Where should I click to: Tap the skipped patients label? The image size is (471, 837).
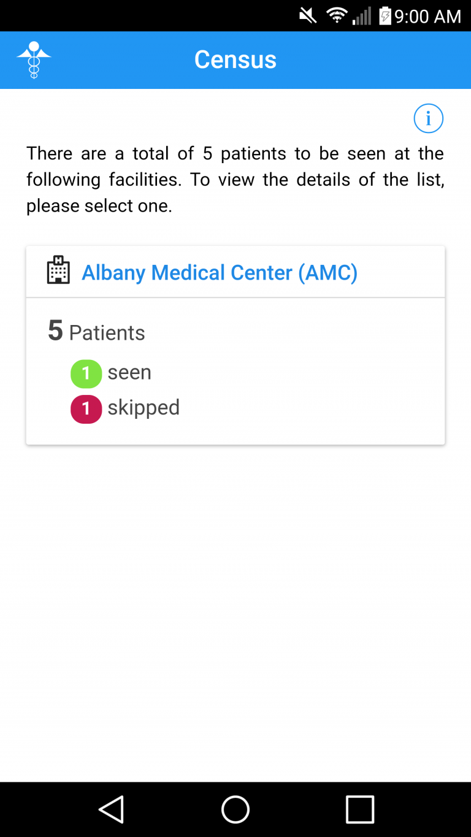click(144, 408)
